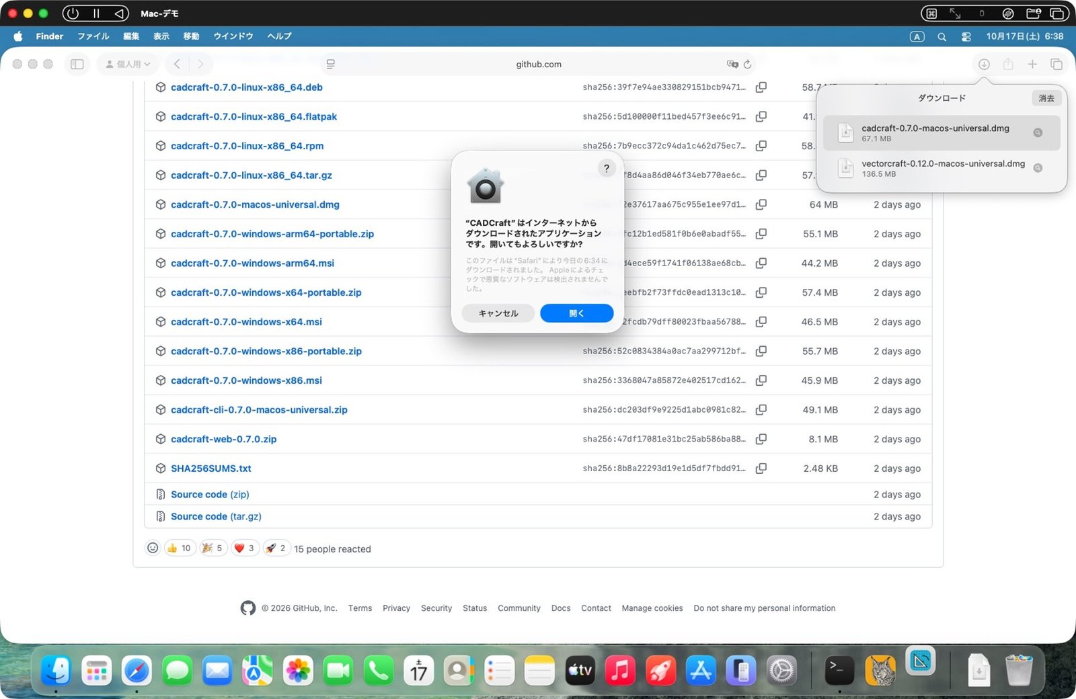Show Safari tab overview icon
This screenshot has height=699, width=1076.
click(x=1056, y=65)
